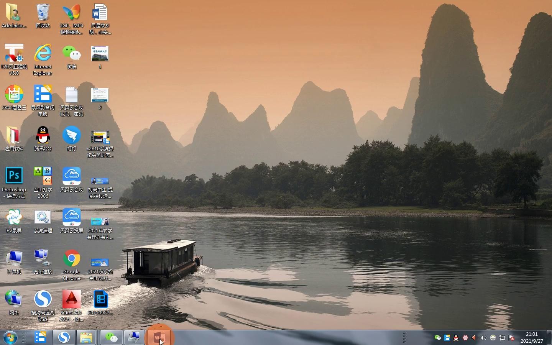Open the Word window from the taskbar
552x345 pixels.
(159, 337)
